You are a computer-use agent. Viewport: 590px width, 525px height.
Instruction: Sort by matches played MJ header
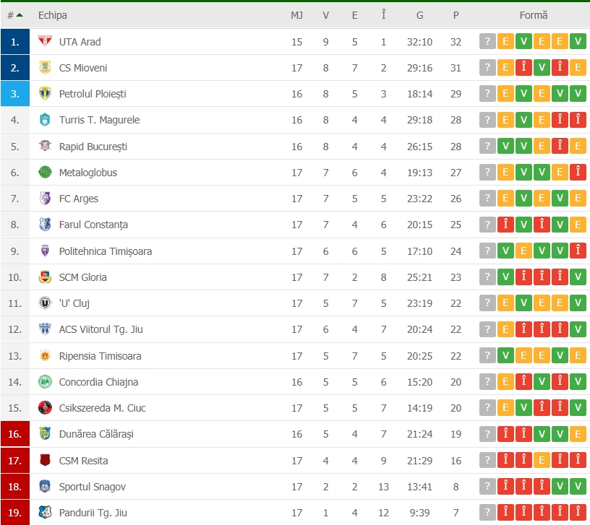pos(297,15)
